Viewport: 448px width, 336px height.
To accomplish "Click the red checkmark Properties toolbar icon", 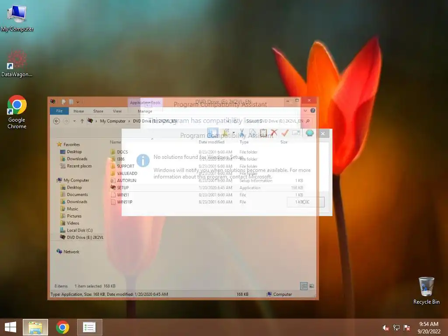I will pos(285,133).
